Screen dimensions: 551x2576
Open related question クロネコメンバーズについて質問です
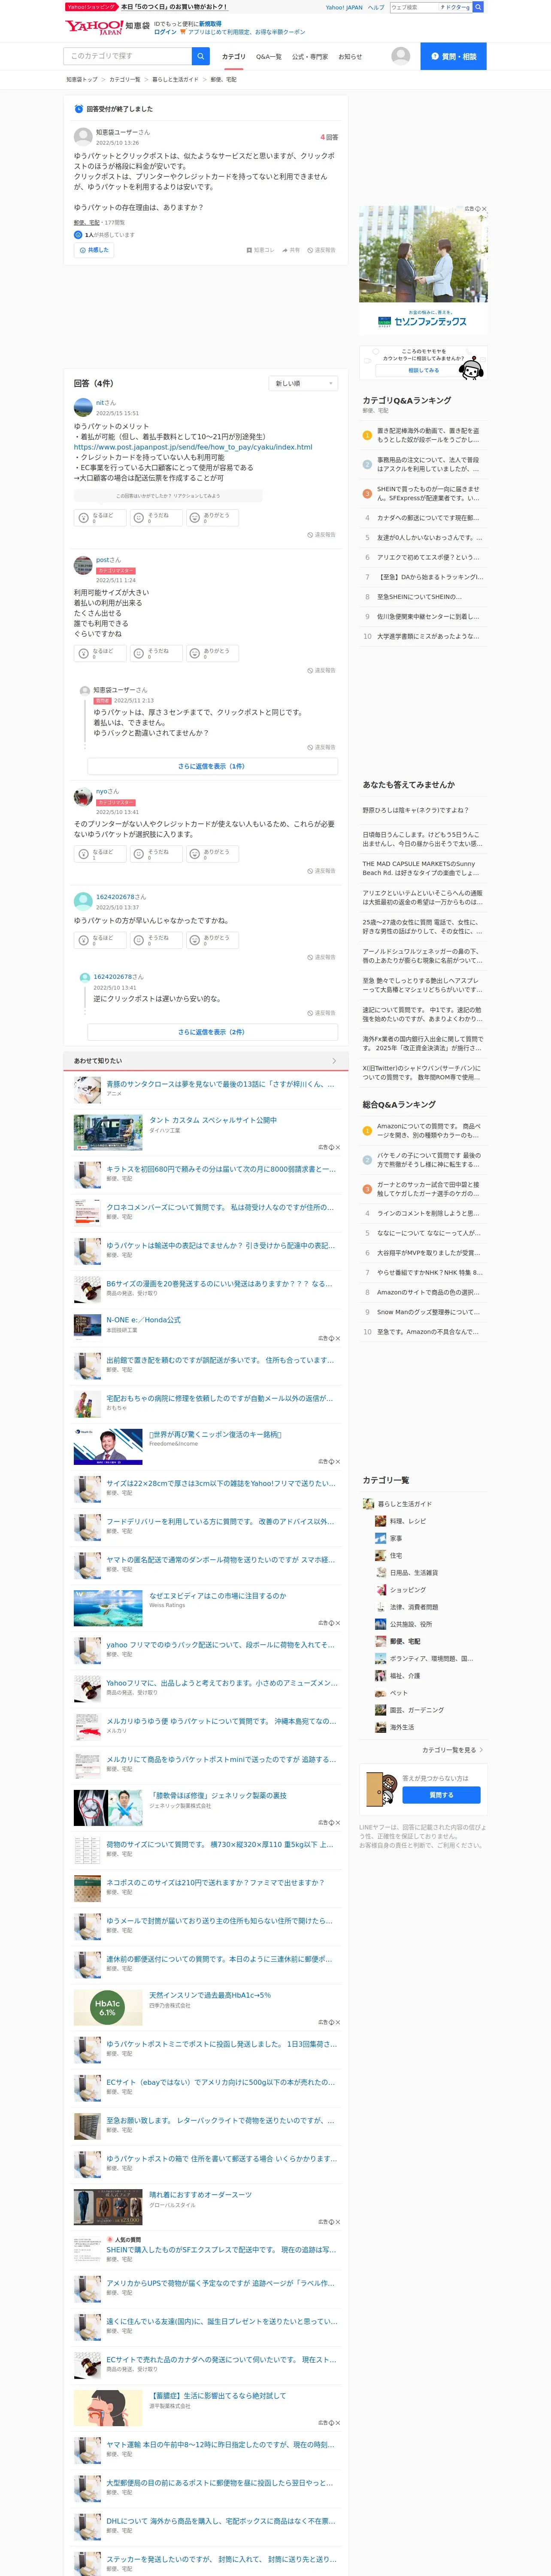coord(220,1207)
